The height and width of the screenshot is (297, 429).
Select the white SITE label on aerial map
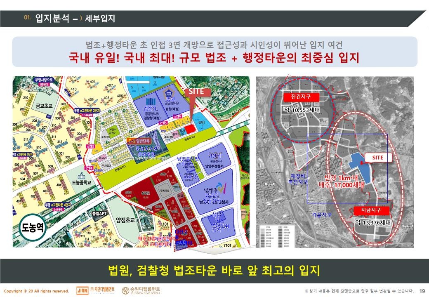tap(377, 158)
